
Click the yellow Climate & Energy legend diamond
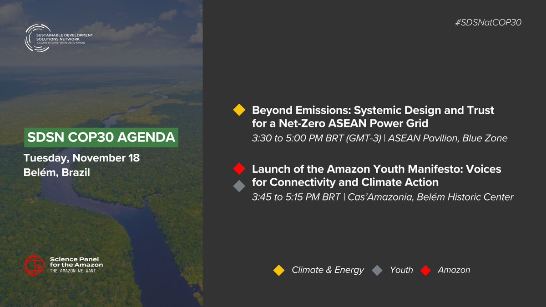point(278,270)
